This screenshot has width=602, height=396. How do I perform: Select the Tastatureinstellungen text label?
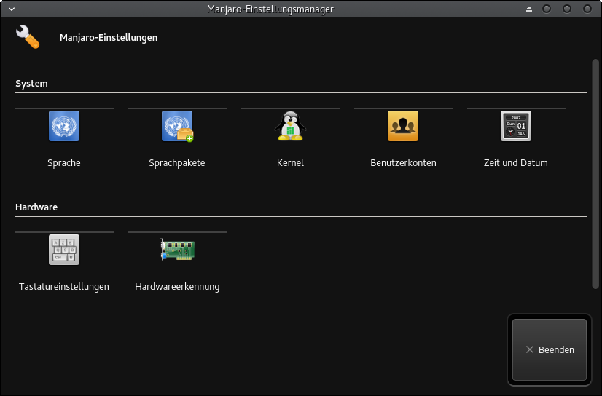pos(64,287)
